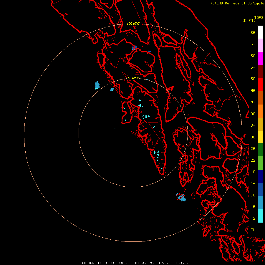The width and height of the screenshot is (265, 265).
Task: Click the '46' legend value
Action: [253, 91]
